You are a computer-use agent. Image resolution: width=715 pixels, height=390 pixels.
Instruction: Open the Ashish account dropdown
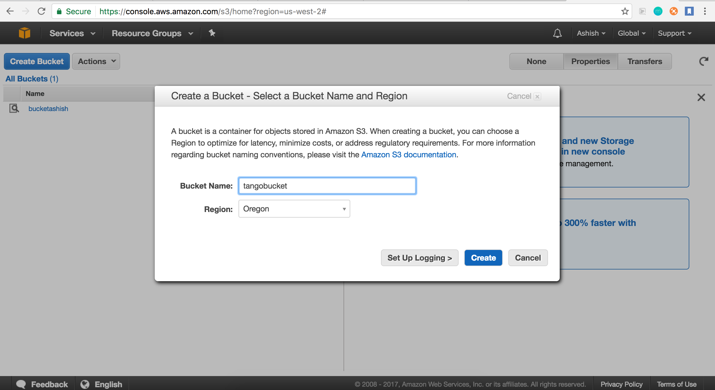pyautogui.click(x=591, y=33)
